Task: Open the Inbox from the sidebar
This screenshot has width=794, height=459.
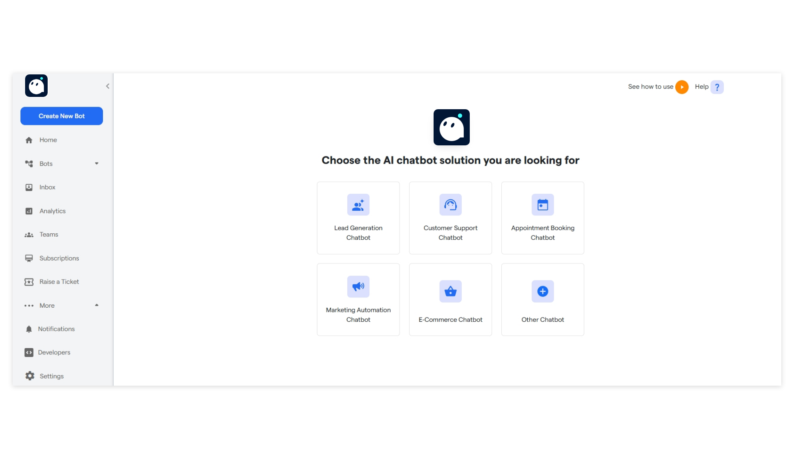Action: [x=29, y=187]
